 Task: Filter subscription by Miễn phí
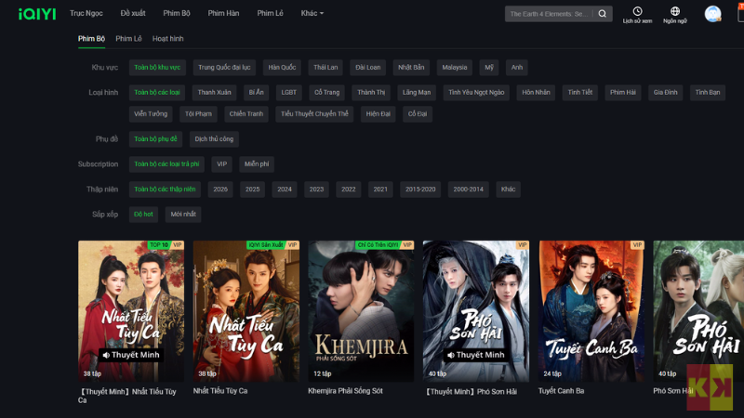(x=257, y=164)
